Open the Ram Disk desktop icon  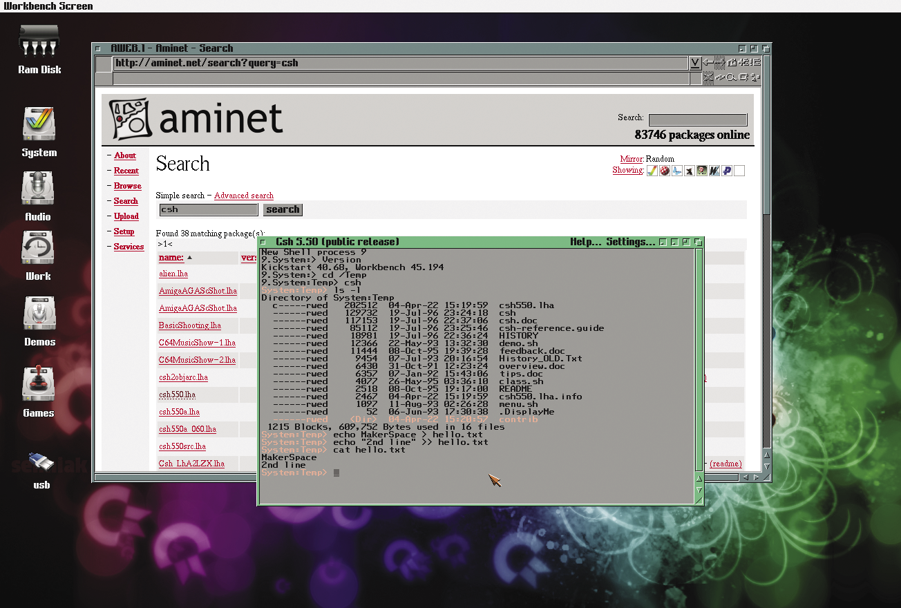coord(39,48)
